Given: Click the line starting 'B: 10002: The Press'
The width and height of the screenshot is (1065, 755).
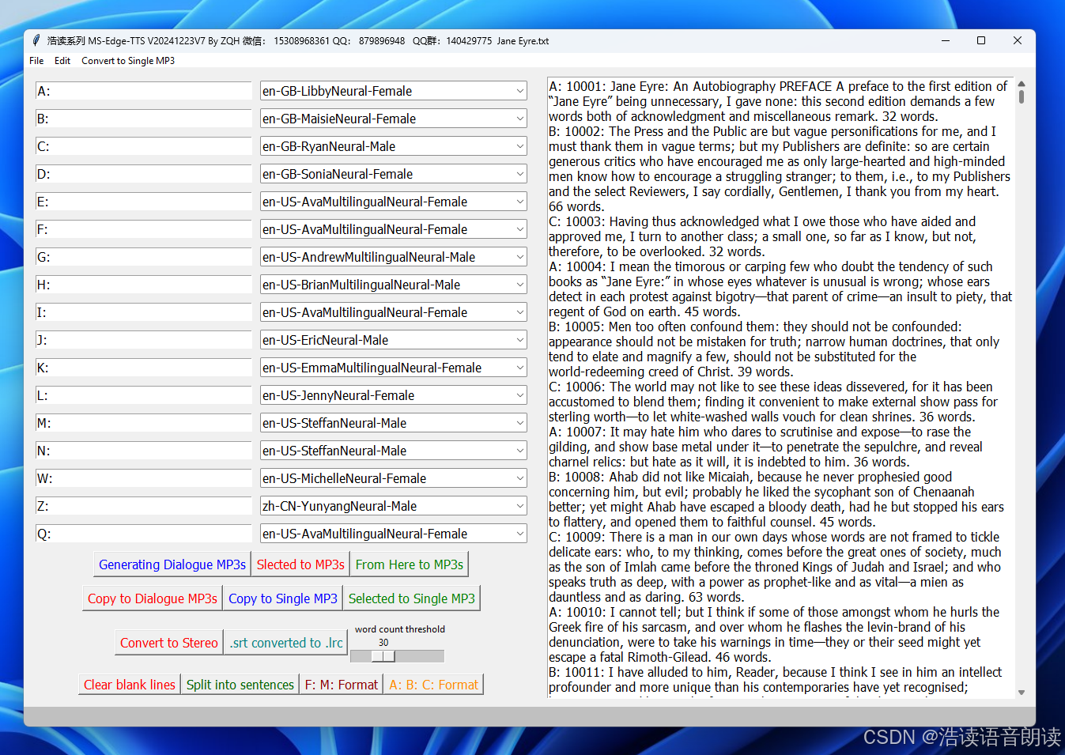Looking at the screenshot, I should [772, 131].
